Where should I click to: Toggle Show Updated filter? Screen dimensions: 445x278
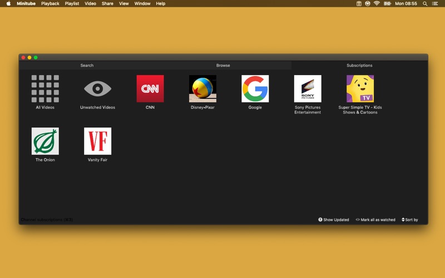point(334,220)
